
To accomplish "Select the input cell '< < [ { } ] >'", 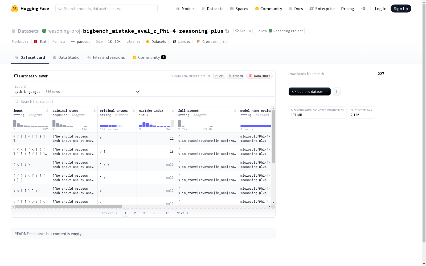I will [x=31, y=191].
